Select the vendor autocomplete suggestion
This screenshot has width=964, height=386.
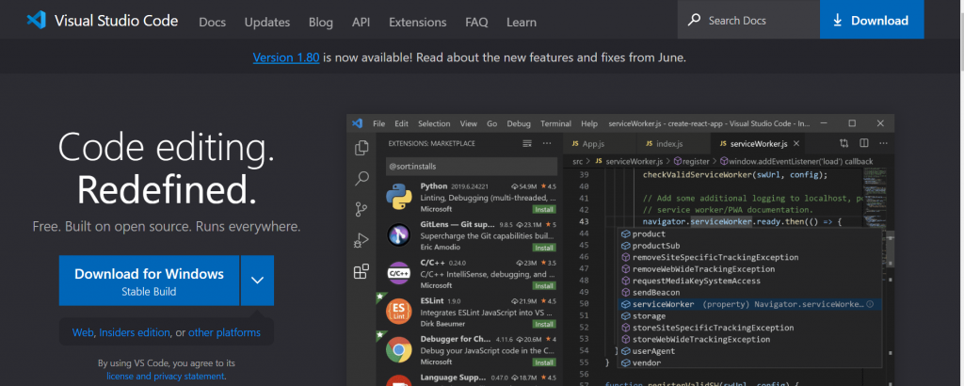pyautogui.click(x=749, y=362)
